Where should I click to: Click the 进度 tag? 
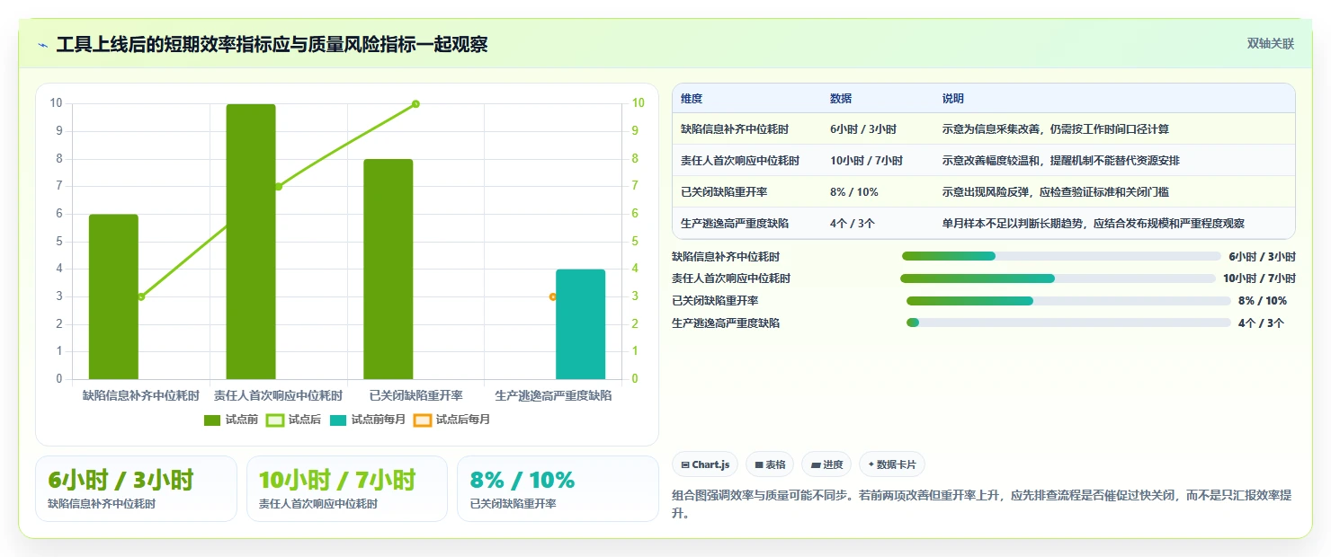(x=826, y=464)
